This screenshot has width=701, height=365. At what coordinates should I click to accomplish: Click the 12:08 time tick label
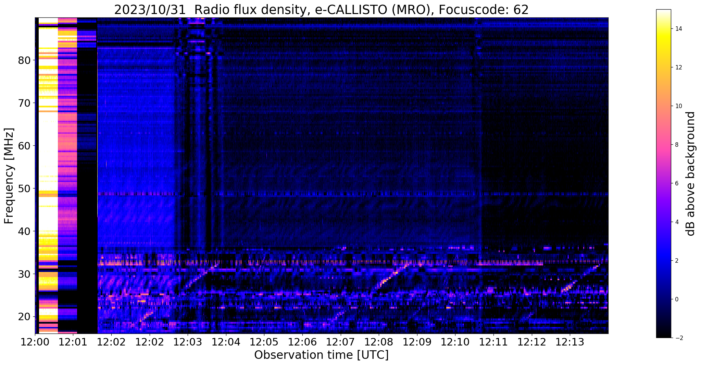(x=379, y=342)
